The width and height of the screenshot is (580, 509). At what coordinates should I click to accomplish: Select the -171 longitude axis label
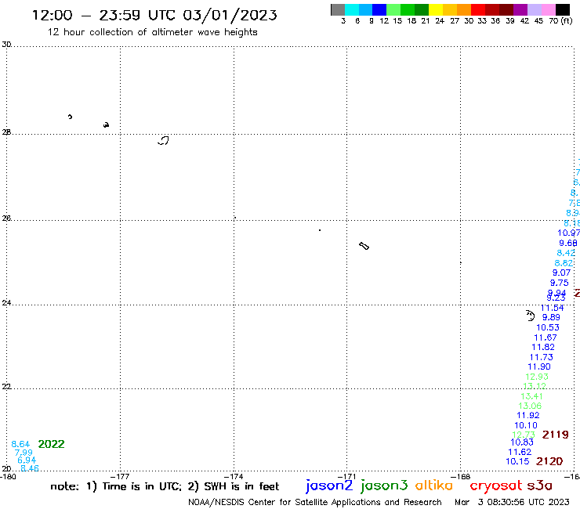(x=347, y=476)
